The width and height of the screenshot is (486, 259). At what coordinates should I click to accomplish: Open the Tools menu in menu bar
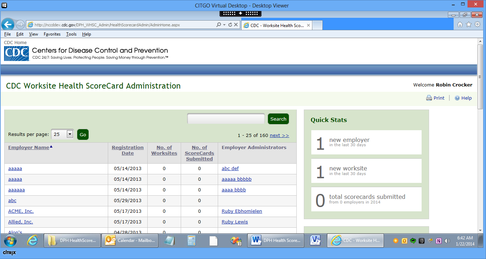(71, 34)
